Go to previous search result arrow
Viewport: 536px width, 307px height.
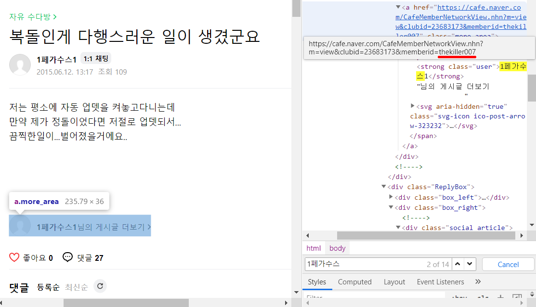click(x=458, y=264)
